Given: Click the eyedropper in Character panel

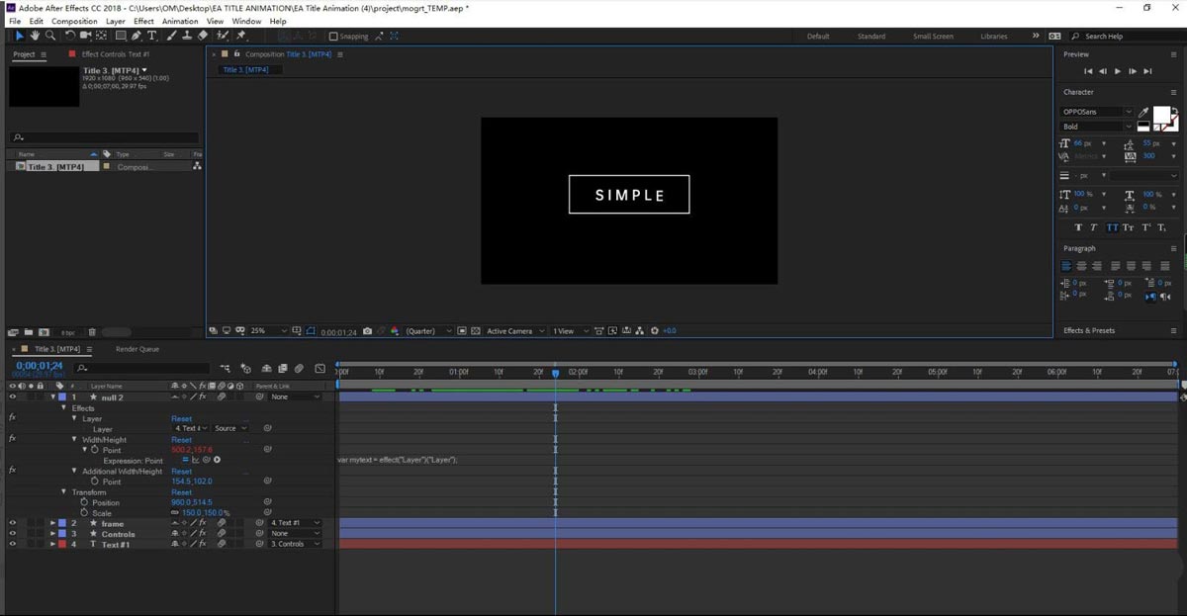Looking at the screenshot, I should pos(1143,113).
